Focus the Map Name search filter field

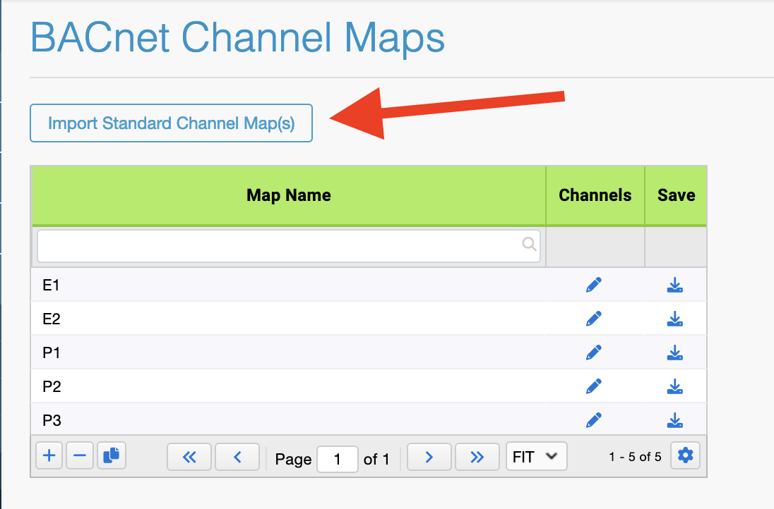[280, 245]
